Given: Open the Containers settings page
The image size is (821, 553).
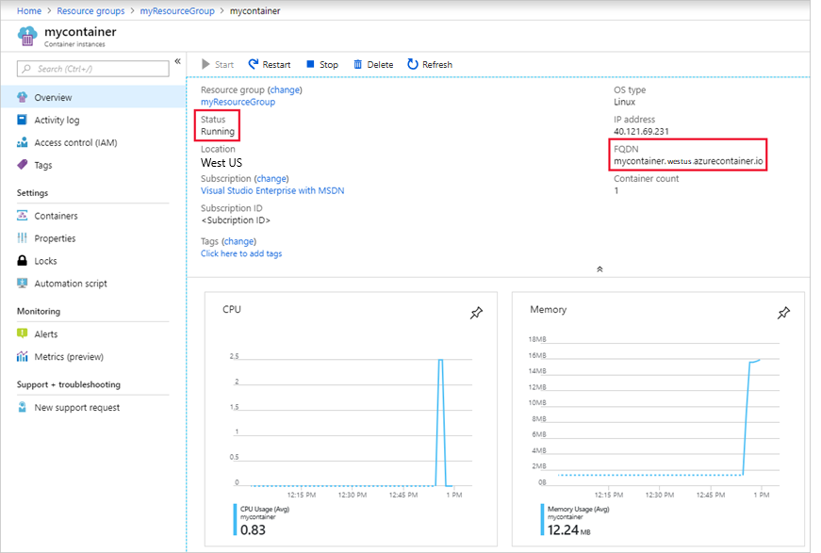Looking at the screenshot, I should 56,216.
